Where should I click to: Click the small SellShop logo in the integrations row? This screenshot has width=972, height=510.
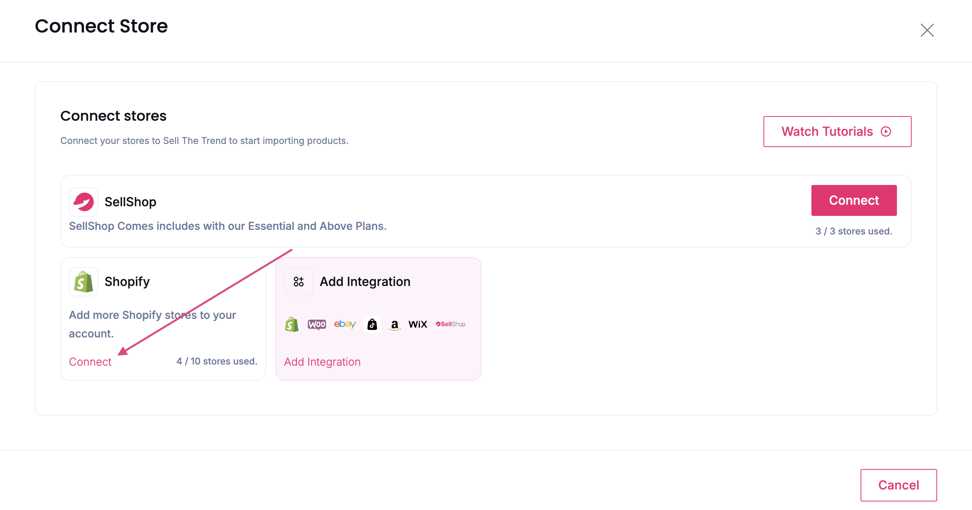pos(450,324)
